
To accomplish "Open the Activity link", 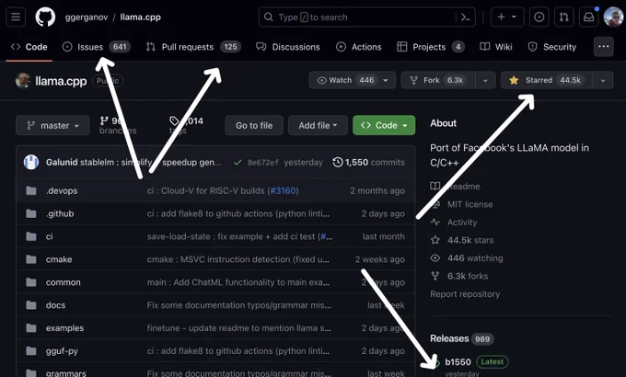I will click(462, 223).
